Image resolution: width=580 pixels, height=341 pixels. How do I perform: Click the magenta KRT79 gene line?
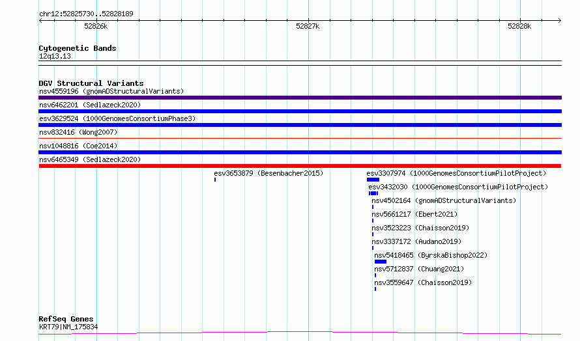300,333
